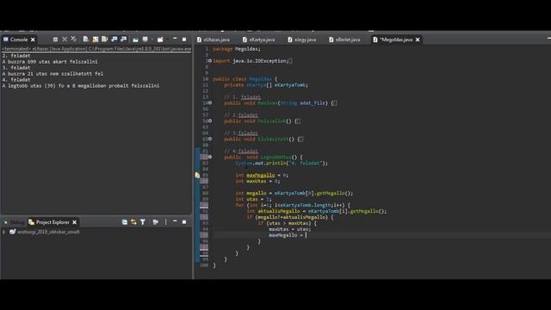Close the Project Explorer view
Image resolution: width=551 pixels, height=310 pixels.
[x=75, y=222]
